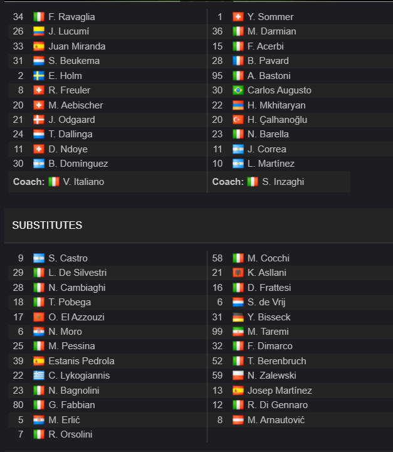Click D. Ndoye in starting lineup

[68, 149]
